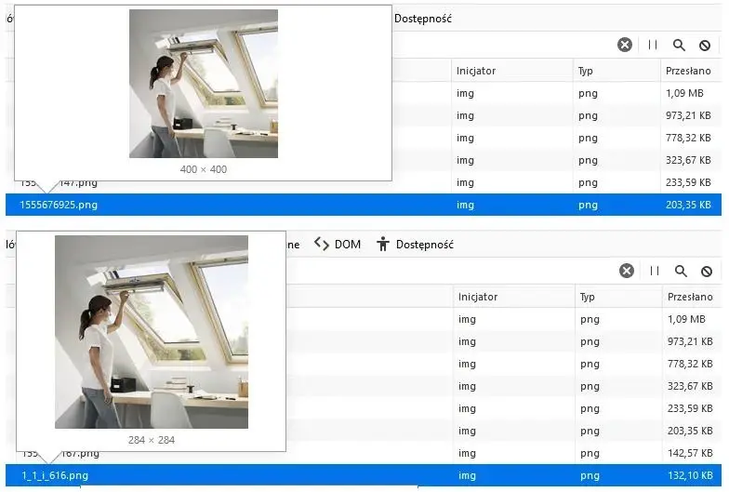Click the request blocking icon in the upper panel
The image size is (729, 492).
point(705,46)
